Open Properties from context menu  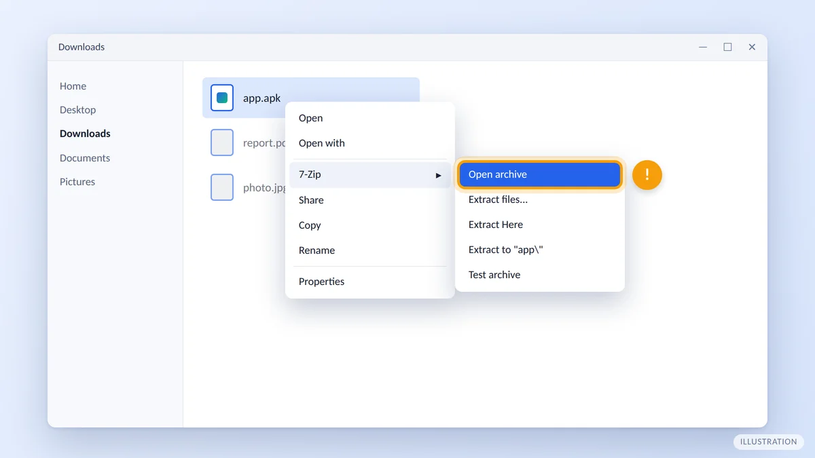(370, 282)
